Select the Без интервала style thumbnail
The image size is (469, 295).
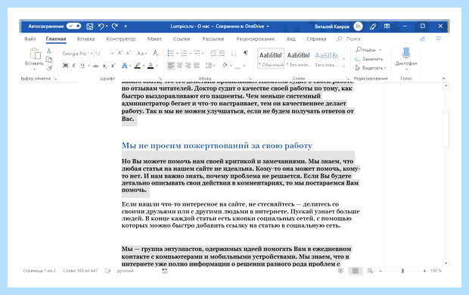coord(299,58)
